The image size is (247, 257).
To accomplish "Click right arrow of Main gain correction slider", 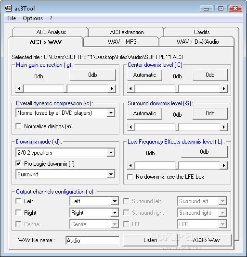I will [x=112, y=89].
